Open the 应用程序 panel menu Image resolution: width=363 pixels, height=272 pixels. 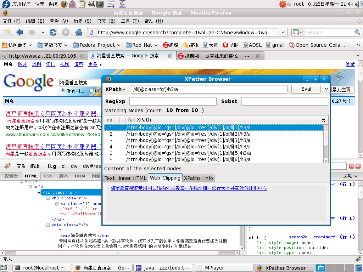pyautogui.click(x=21, y=4)
